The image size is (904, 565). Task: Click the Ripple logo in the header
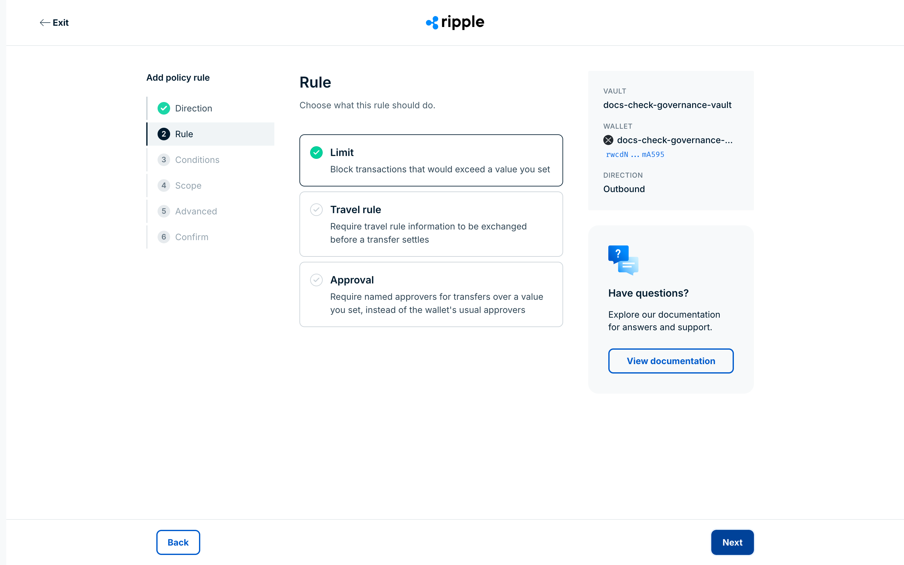(455, 22)
